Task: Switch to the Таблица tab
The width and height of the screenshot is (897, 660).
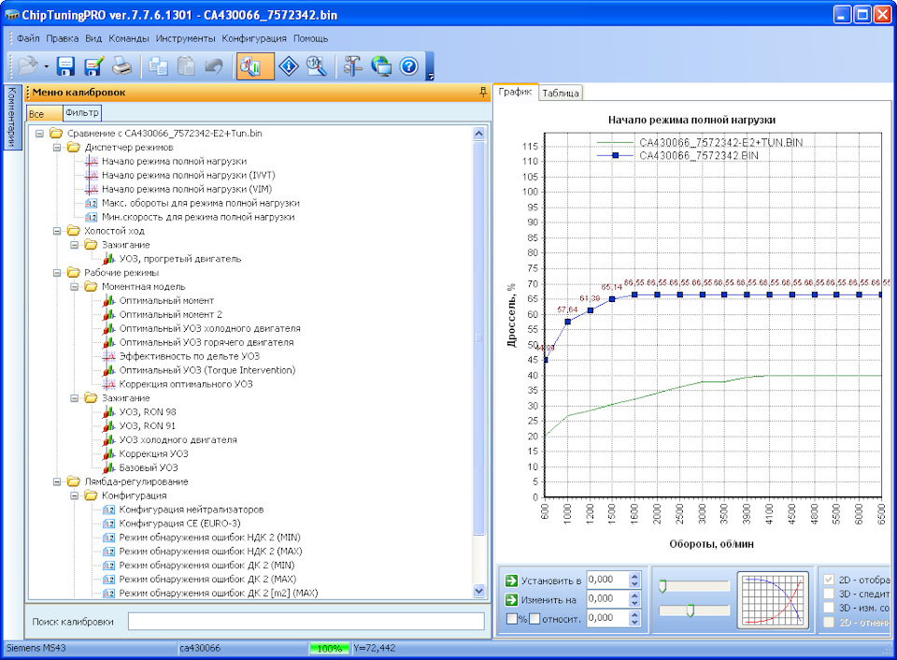Action: pyautogui.click(x=561, y=93)
